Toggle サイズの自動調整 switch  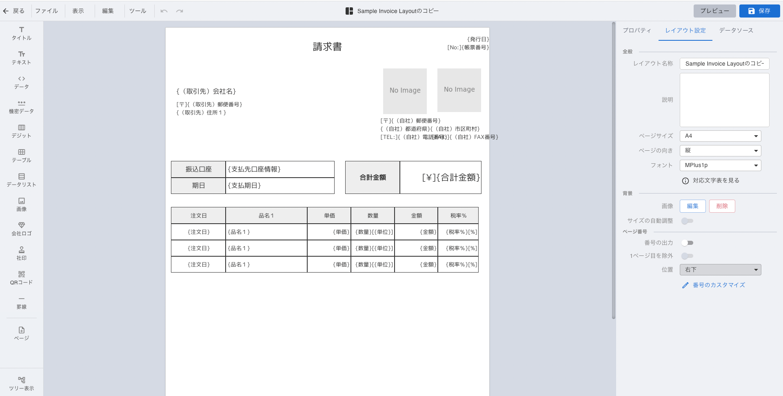point(687,221)
